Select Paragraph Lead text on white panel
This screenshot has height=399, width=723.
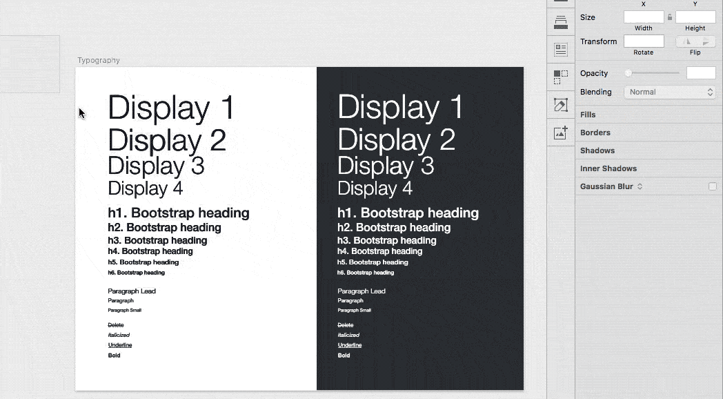(x=132, y=291)
